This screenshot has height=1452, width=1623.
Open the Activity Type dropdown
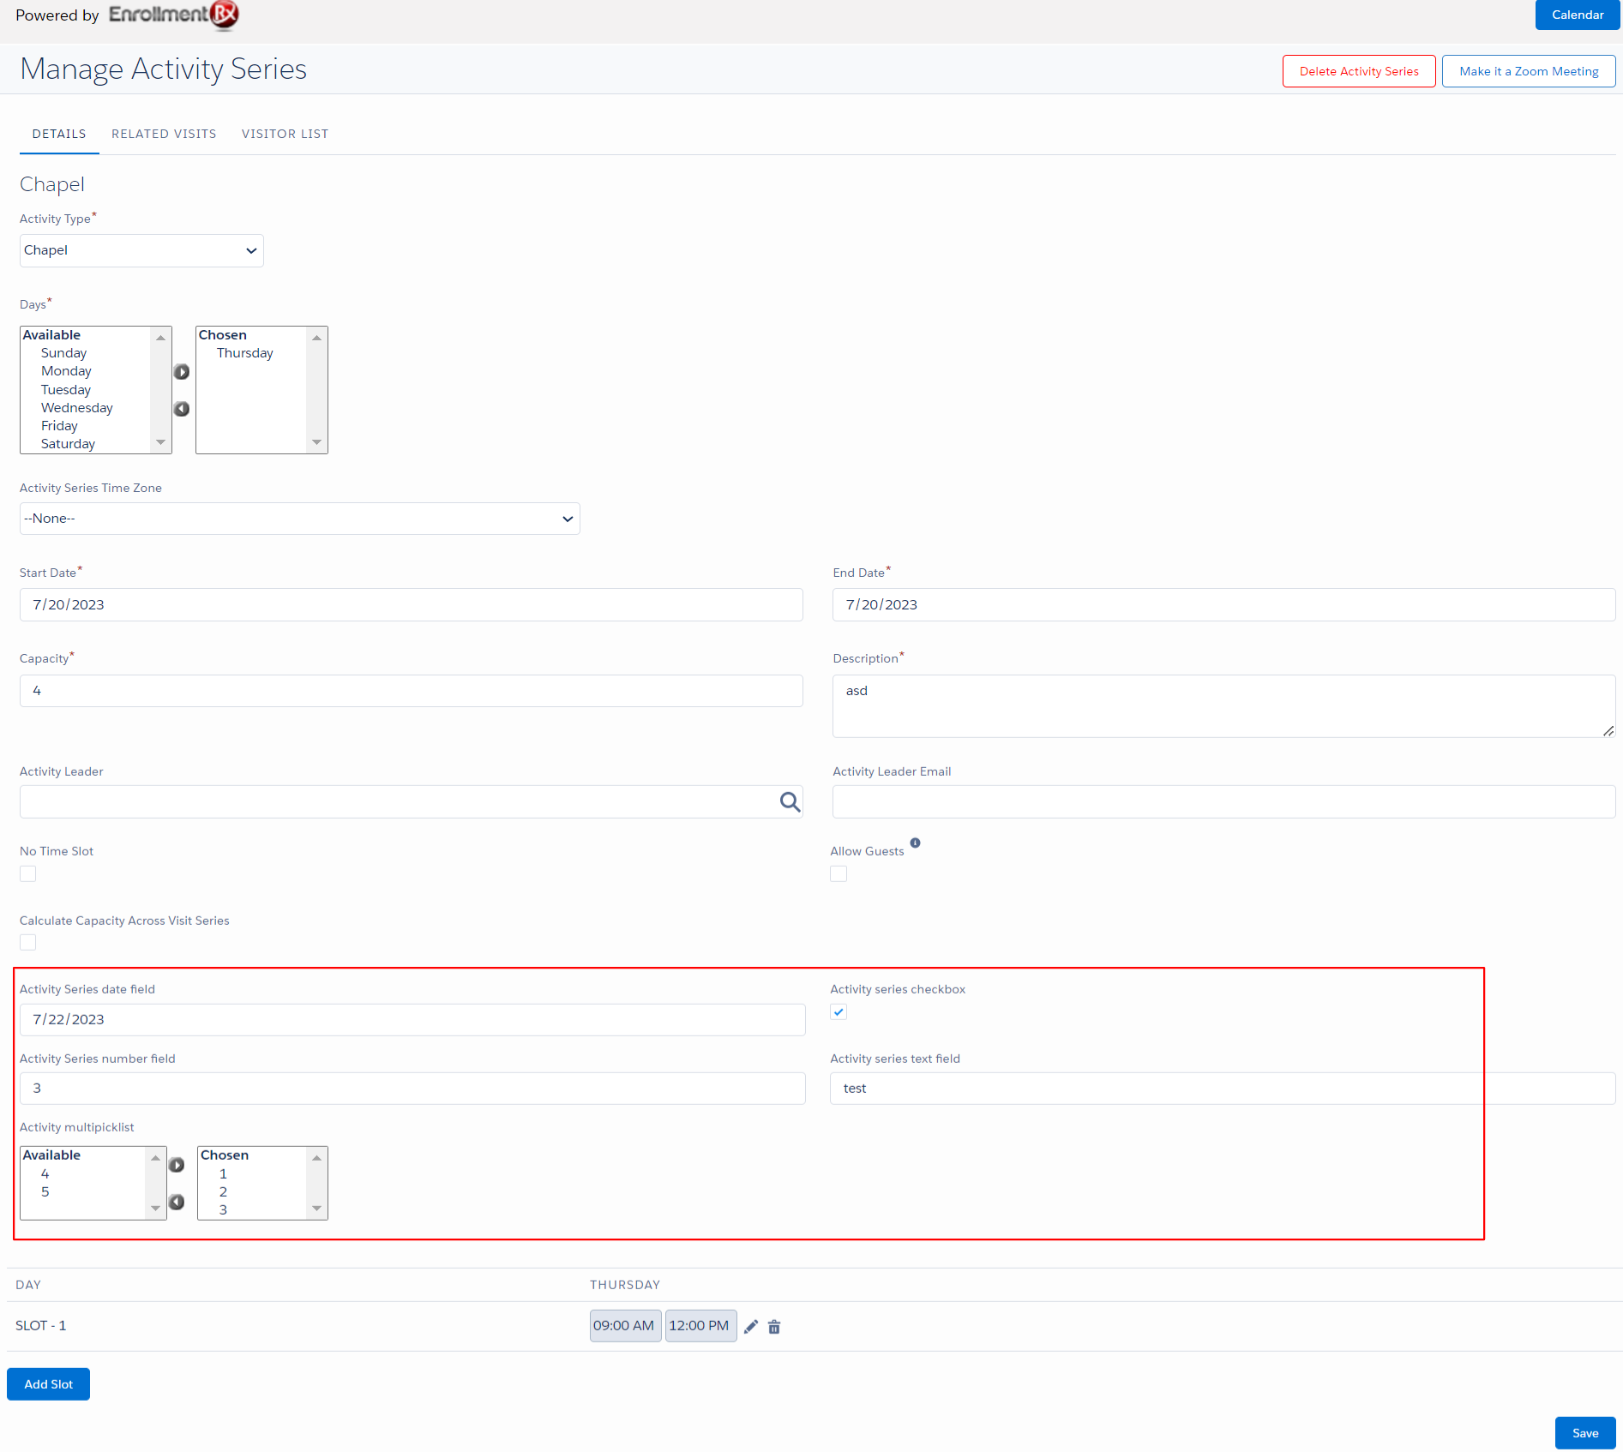[141, 251]
